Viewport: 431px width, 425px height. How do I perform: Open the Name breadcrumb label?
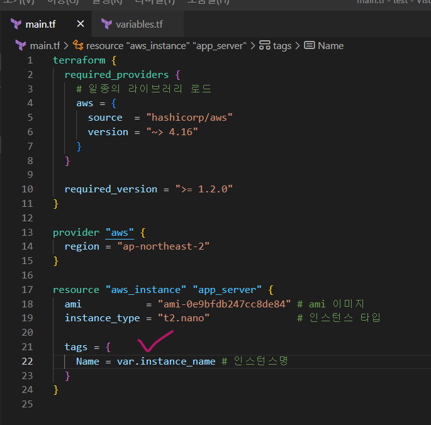(331, 45)
